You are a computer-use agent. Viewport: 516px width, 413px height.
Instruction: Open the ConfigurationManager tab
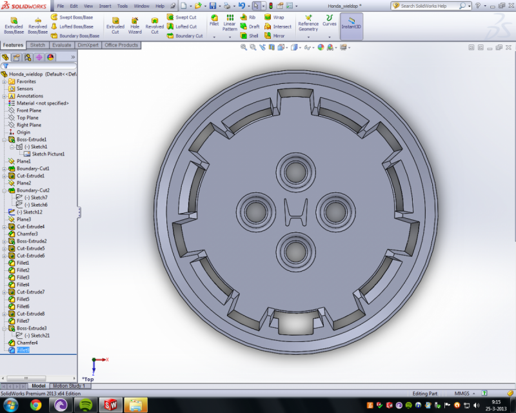[28, 57]
